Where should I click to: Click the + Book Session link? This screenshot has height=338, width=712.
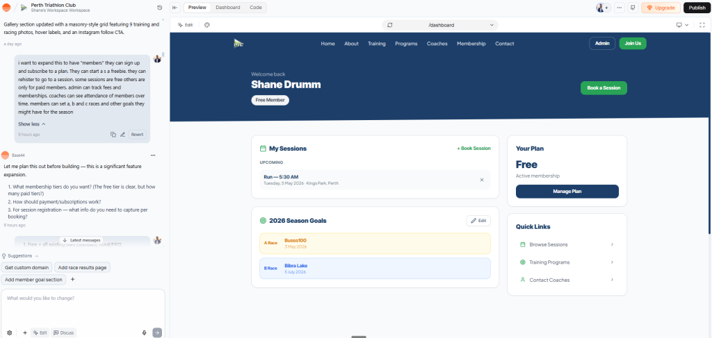pyautogui.click(x=474, y=148)
